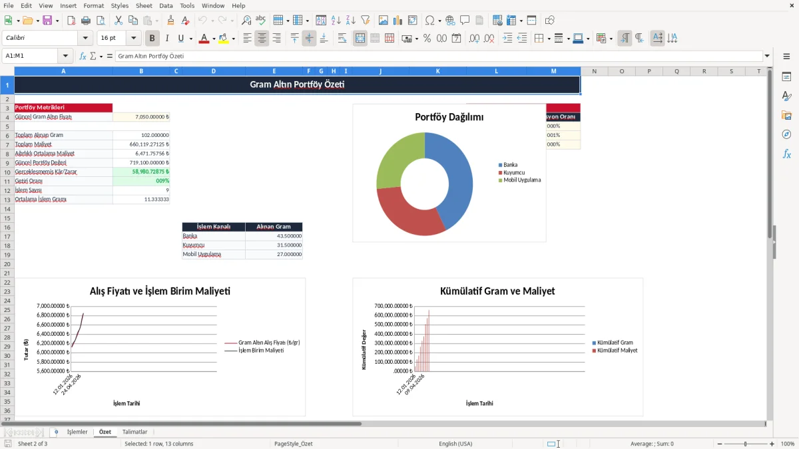The height and width of the screenshot is (449, 799).
Task: Open the Font Size dropdown
Action: 134,39
